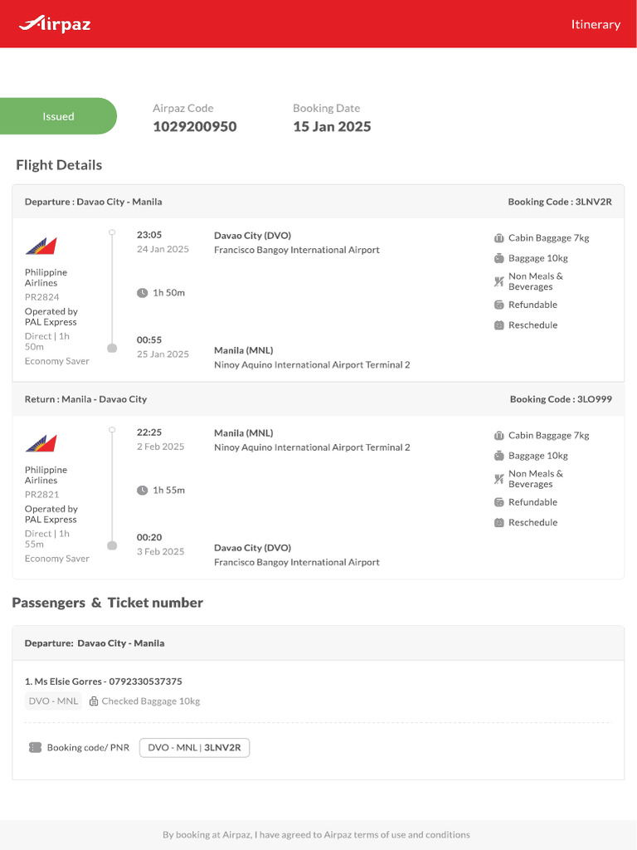The width and height of the screenshot is (637, 850).
Task: Select the DVO - MNL | 3LNV2R booking code box
Action: tap(194, 748)
